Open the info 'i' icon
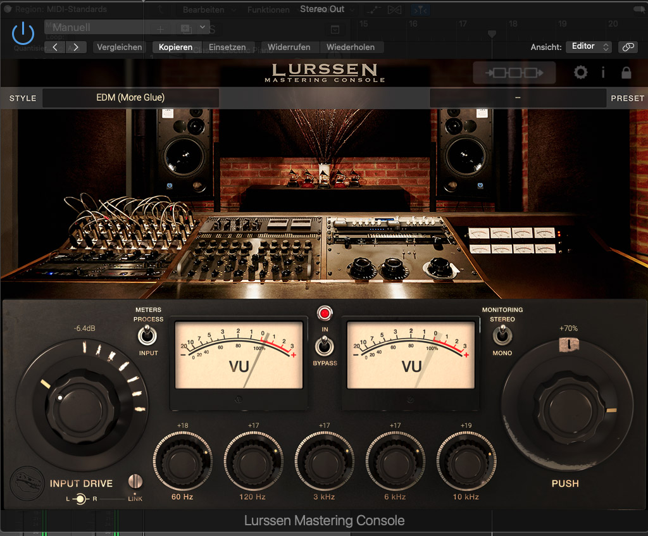This screenshot has height=536, width=648. tap(603, 73)
